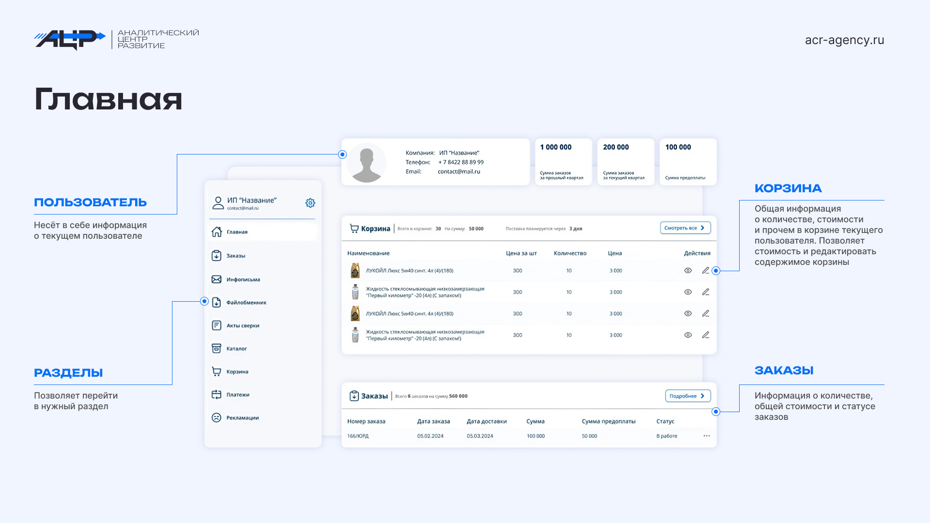This screenshot has height=523, width=930.
Task: Click the Инфописьма envelope icon
Action: (217, 279)
